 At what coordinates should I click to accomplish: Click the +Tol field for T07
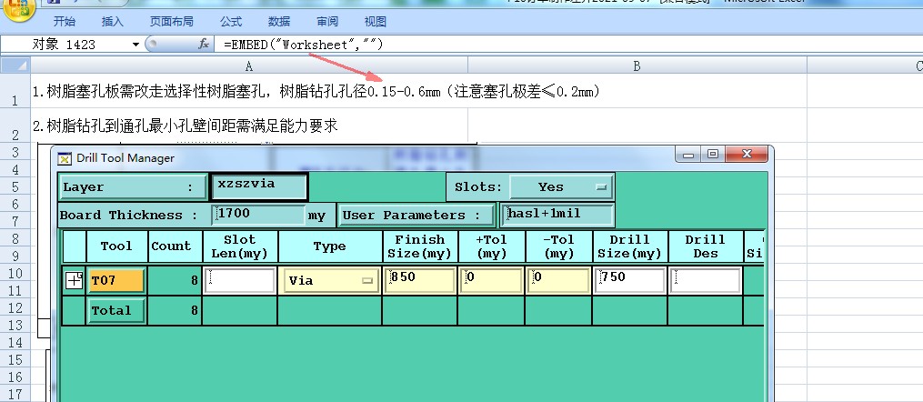pos(491,281)
